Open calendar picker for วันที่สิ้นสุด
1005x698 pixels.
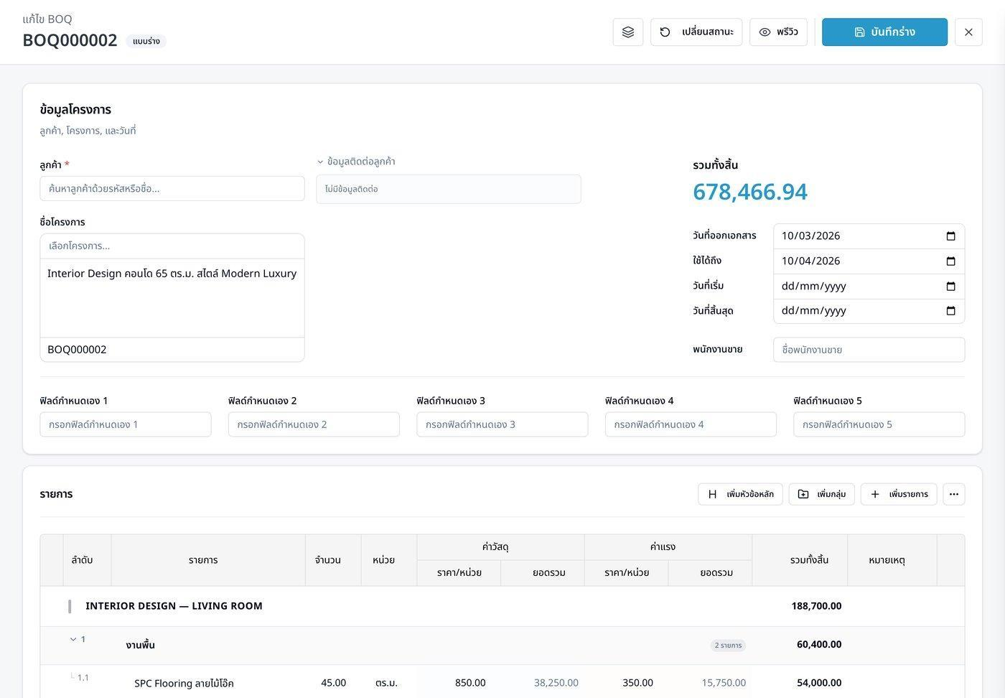951,311
